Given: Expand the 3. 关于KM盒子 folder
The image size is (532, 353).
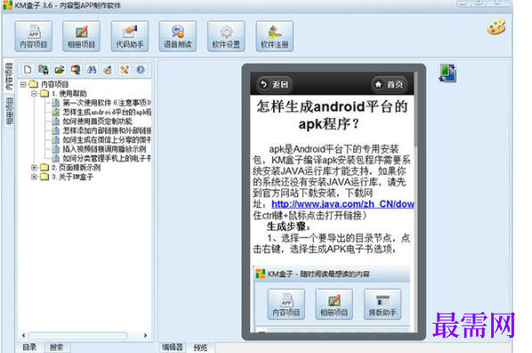Looking at the screenshot, I should tap(34, 177).
